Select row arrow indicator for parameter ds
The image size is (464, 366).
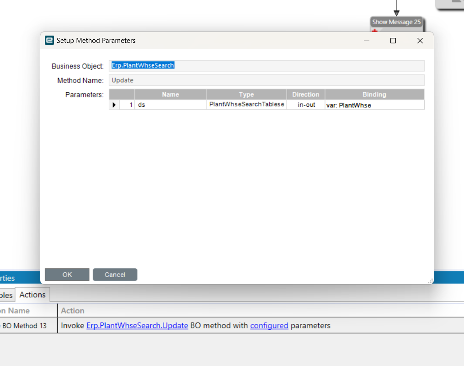(114, 105)
